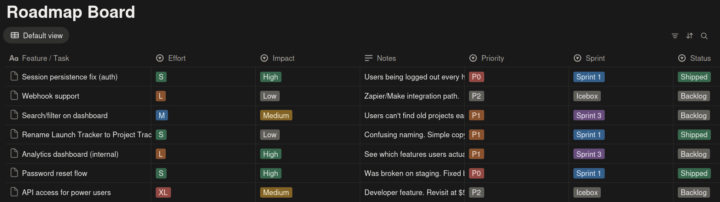Screen dimensions: 720x202
Task: Open the Notes column header
Action: tap(380, 58)
